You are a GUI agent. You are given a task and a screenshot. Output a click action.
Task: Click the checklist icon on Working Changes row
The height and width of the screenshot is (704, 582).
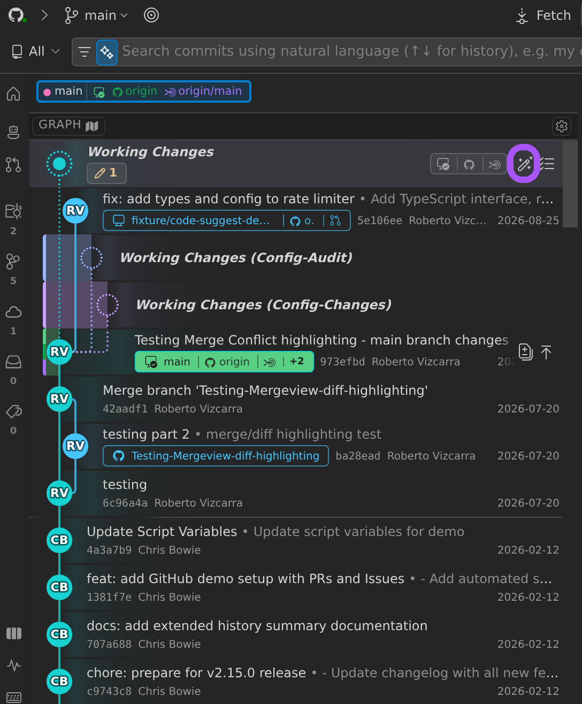pyautogui.click(x=547, y=164)
